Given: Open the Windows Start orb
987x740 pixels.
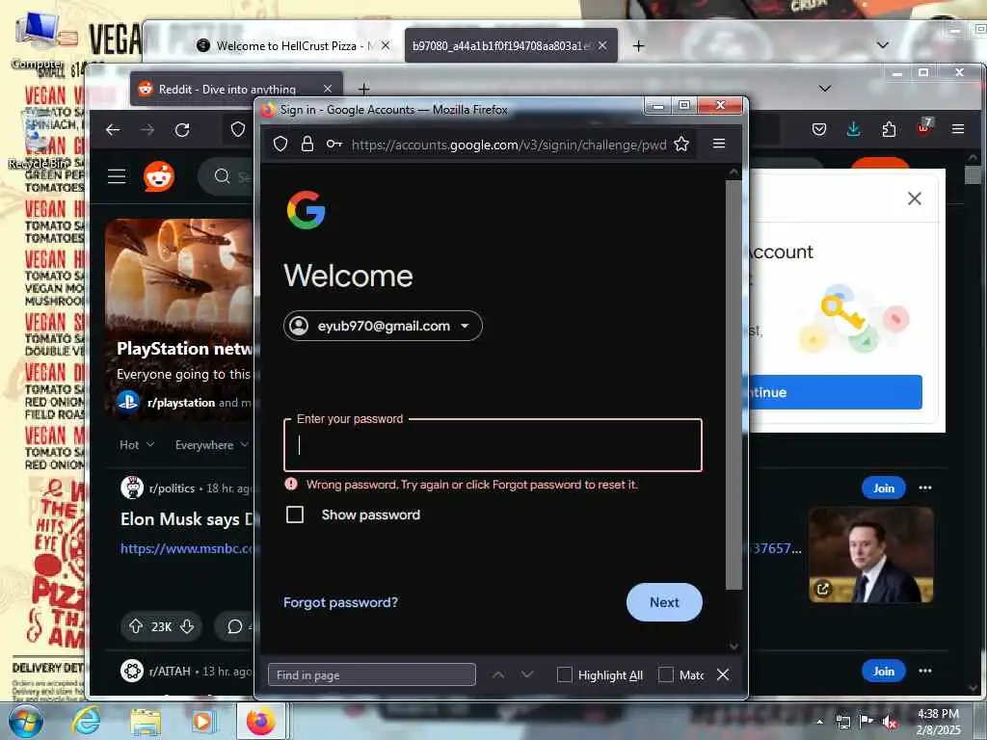Looking at the screenshot, I should click(x=25, y=721).
